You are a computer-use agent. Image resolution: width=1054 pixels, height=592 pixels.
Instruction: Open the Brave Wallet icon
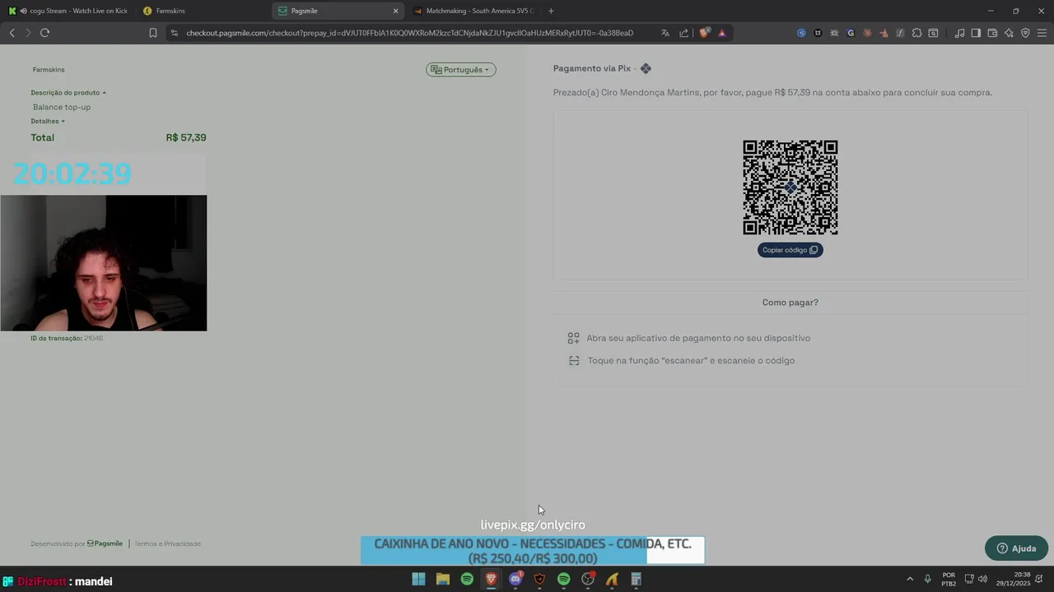click(992, 33)
